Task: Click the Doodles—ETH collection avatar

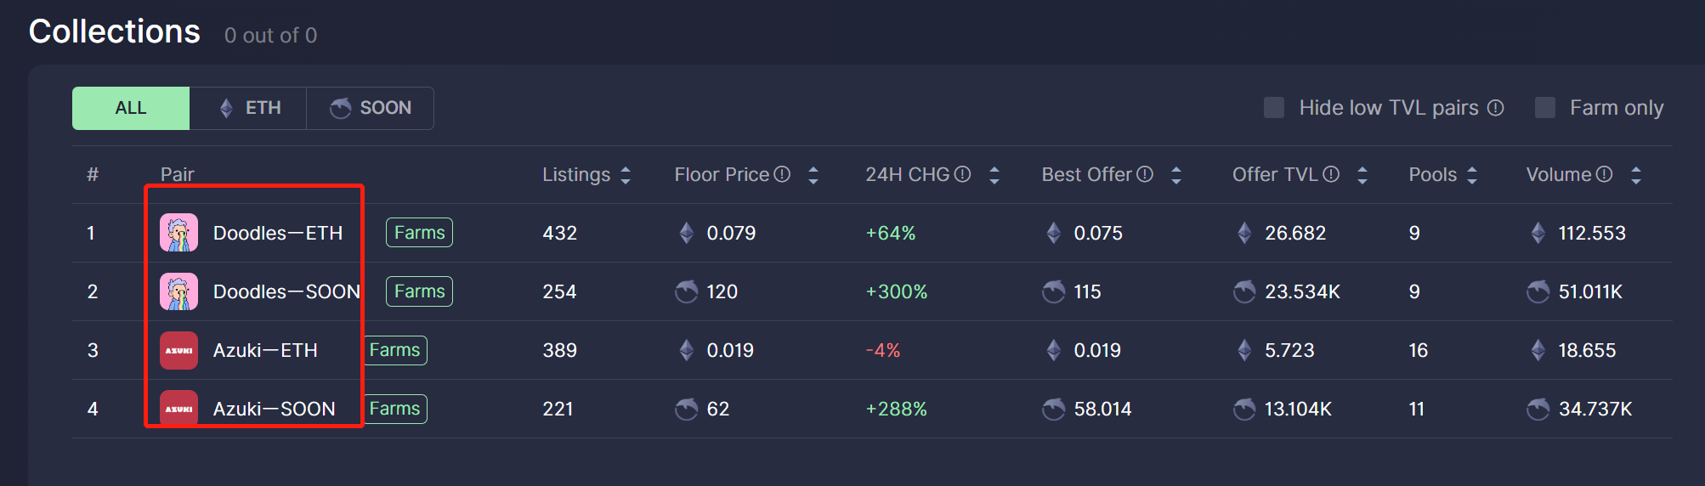Action: [x=178, y=233]
